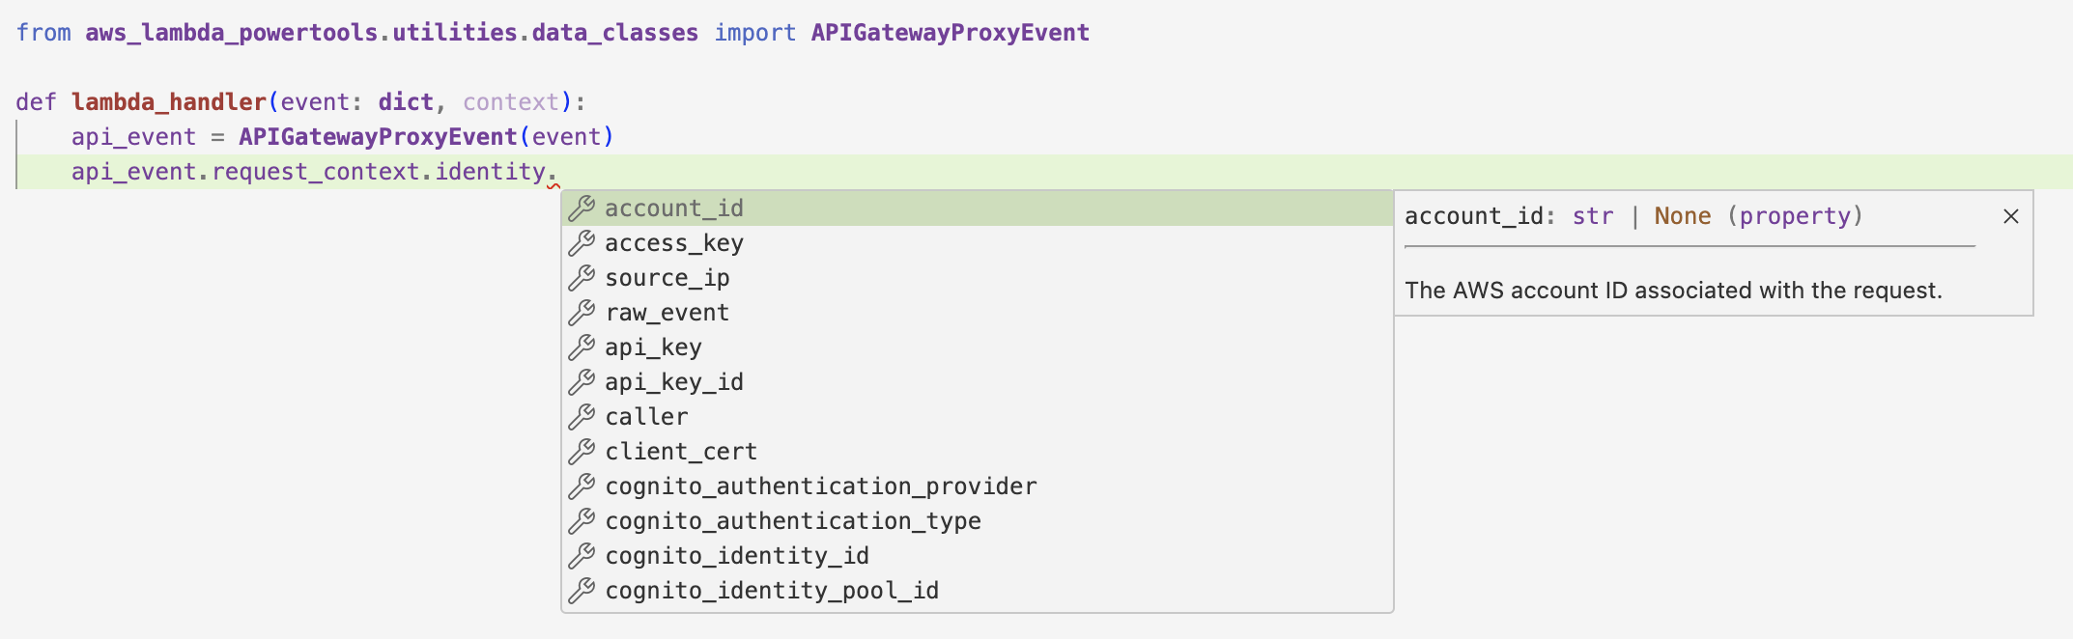
Task: Click the wrench icon beside caller
Action: pyautogui.click(x=582, y=416)
